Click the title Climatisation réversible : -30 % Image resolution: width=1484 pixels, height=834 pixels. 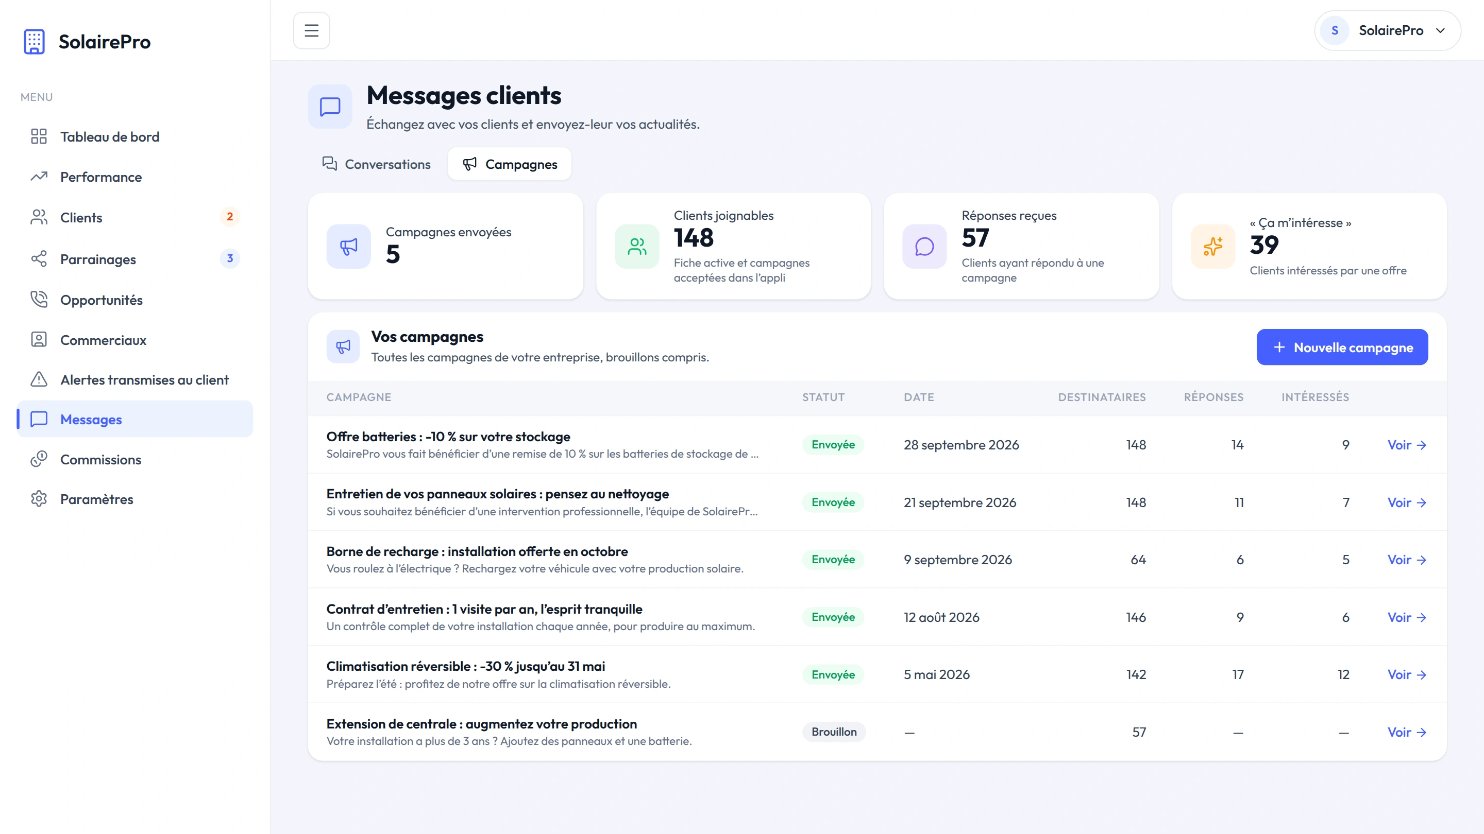click(465, 666)
